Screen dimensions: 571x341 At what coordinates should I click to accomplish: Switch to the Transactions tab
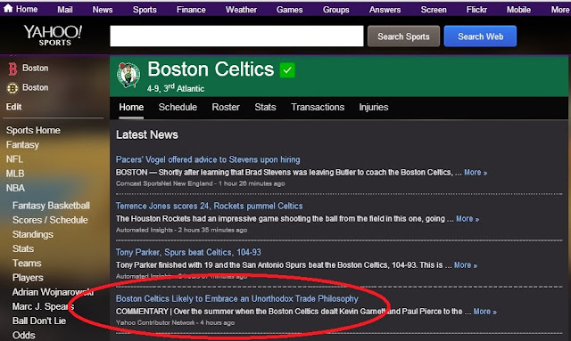click(318, 107)
